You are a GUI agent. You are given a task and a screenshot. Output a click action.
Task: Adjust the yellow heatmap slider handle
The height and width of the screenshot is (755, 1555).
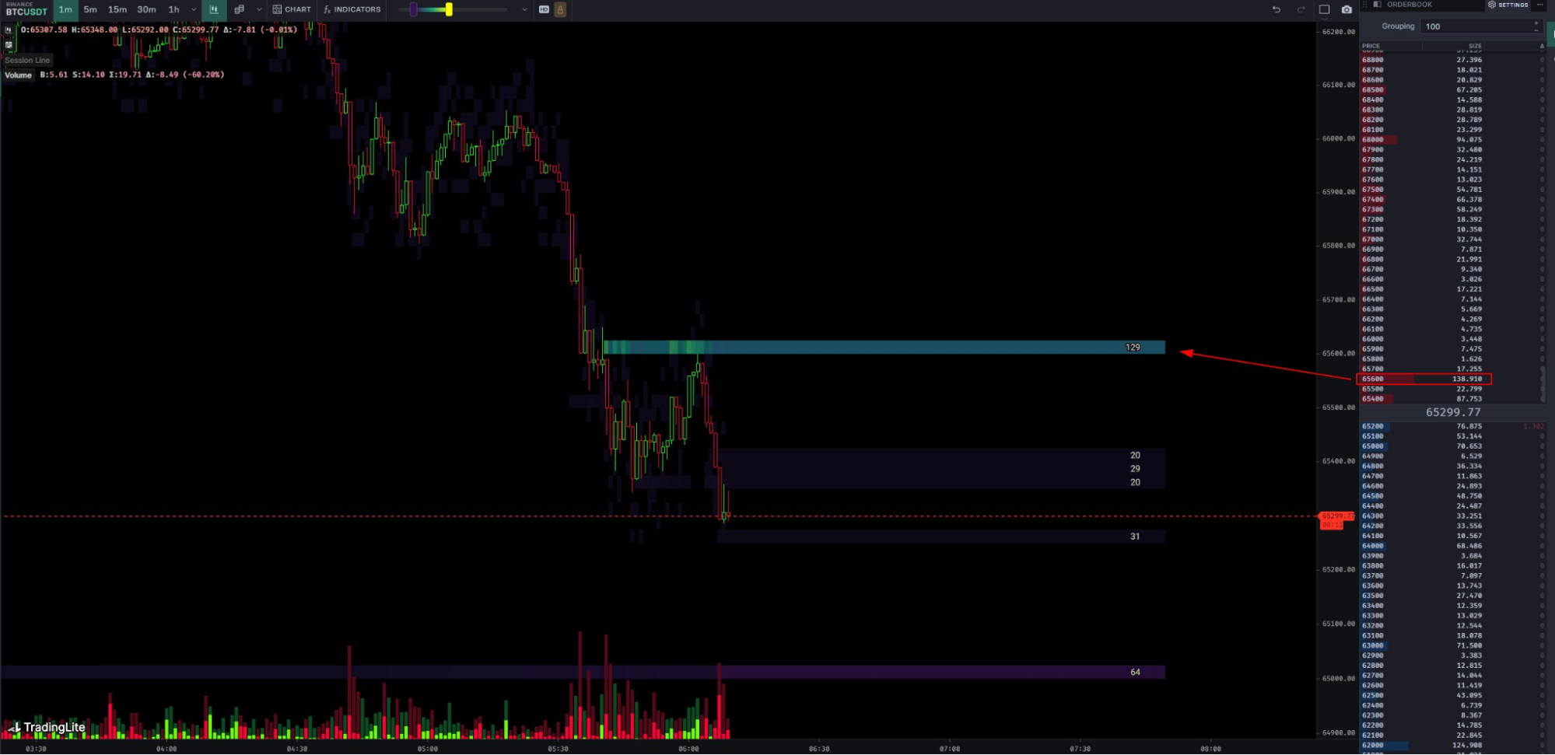coord(449,9)
